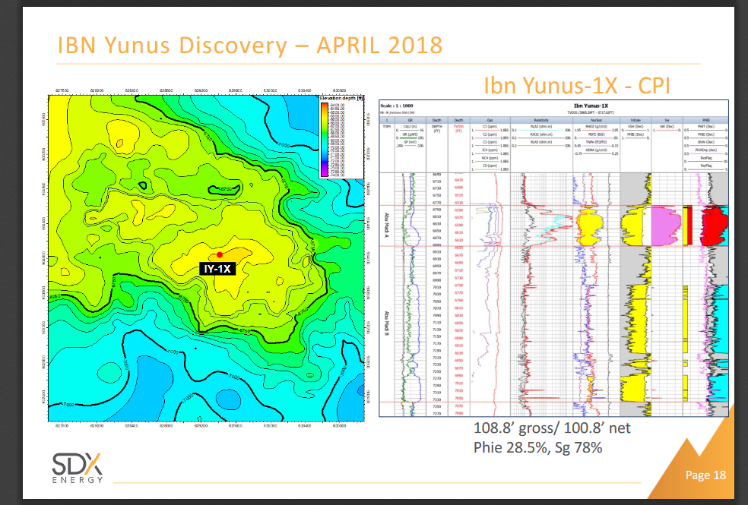Click the 'GR' track header
The height and width of the screenshot is (505, 748).
(x=410, y=120)
